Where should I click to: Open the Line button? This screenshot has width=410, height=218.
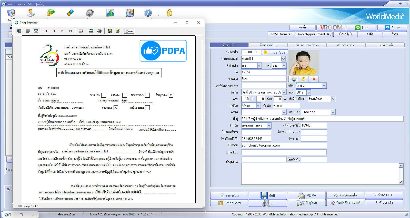pyautogui.click(x=362, y=28)
